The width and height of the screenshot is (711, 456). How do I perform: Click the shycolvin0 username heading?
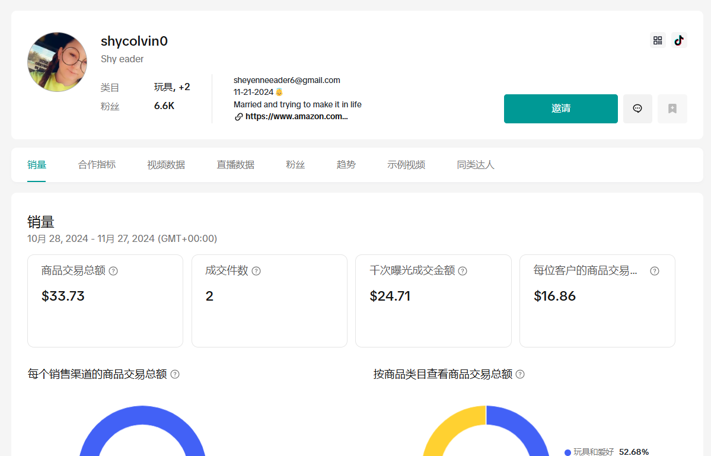click(x=134, y=42)
